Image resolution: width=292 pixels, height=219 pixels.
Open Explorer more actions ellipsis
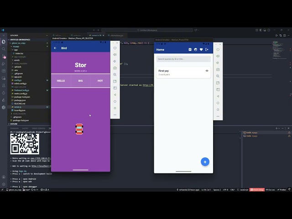(x=47, y=36)
